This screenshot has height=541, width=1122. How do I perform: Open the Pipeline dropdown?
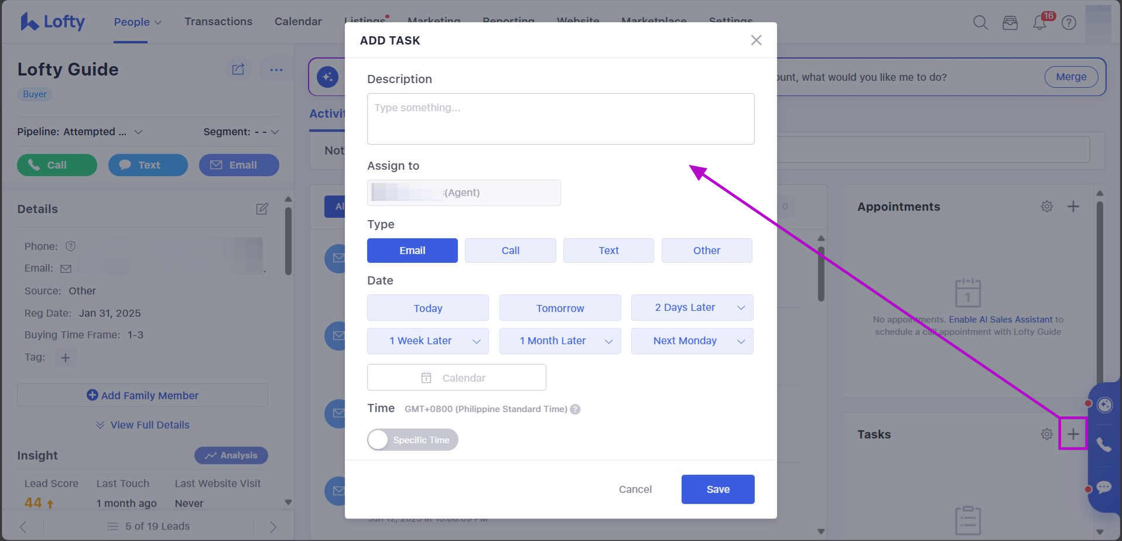(x=138, y=132)
